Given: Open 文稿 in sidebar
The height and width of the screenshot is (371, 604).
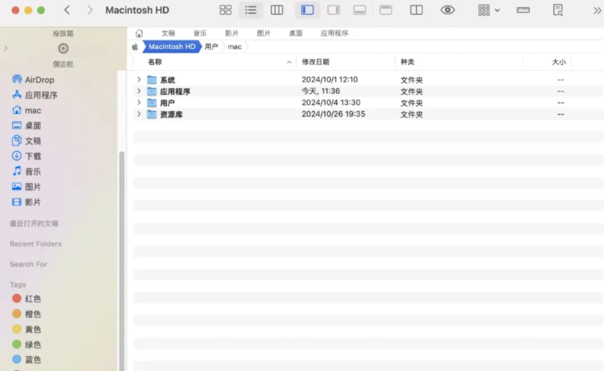Looking at the screenshot, I should [x=27, y=141].
